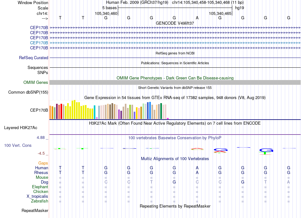Viewport: 301px width, 218px height.
Task: Select the light-blue CEP170B transcript label
Action: [x=39, y=43]
